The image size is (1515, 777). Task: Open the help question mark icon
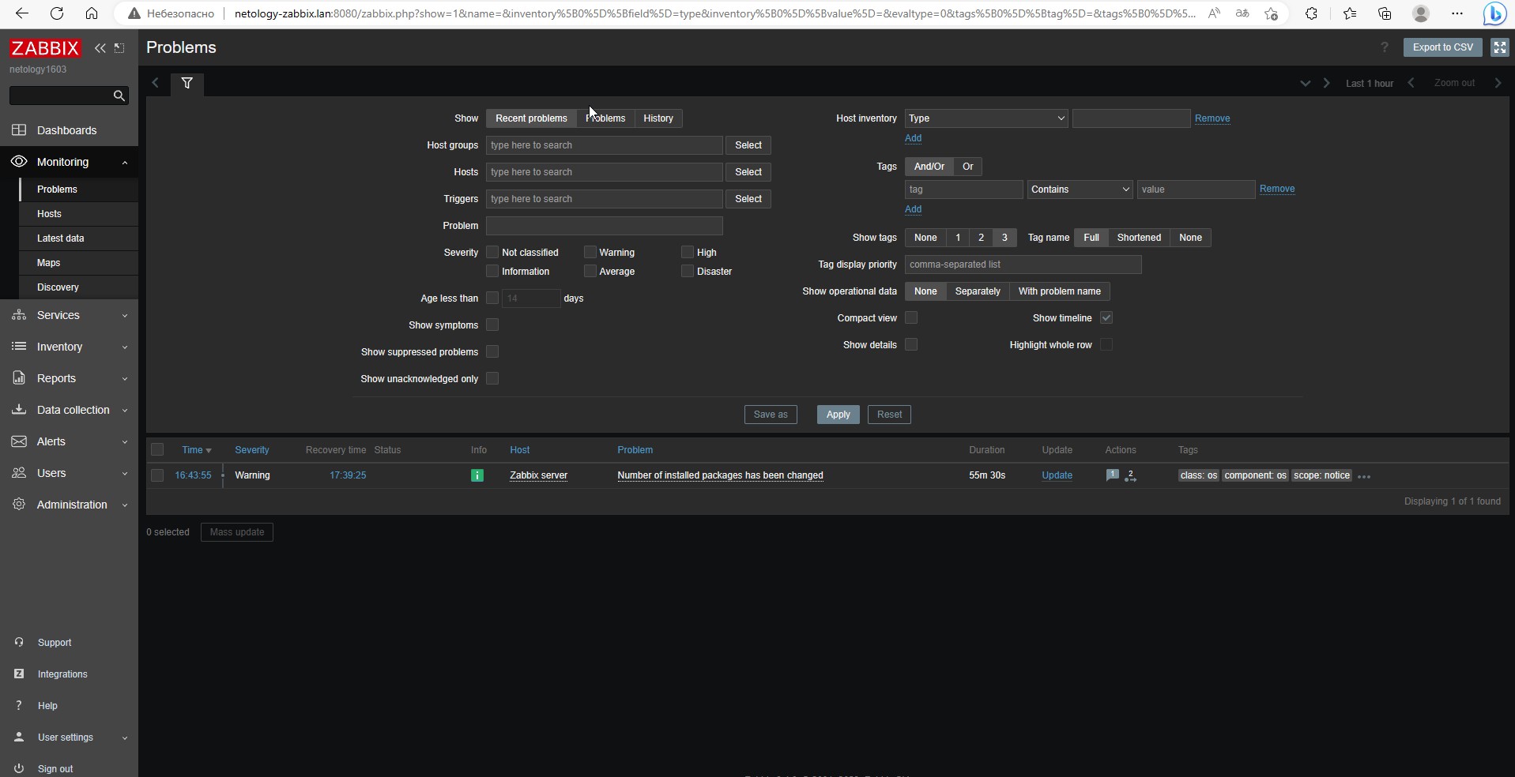click(1384, 47)
